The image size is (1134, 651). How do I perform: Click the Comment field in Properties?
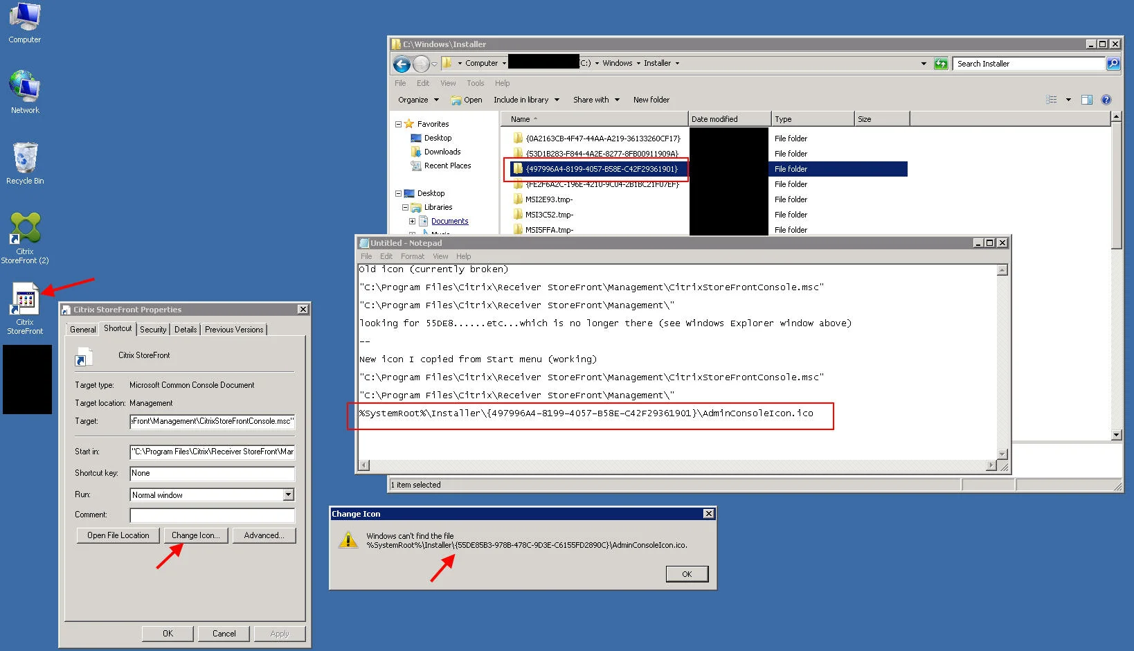pyautogui.click(x=212, y=515)
